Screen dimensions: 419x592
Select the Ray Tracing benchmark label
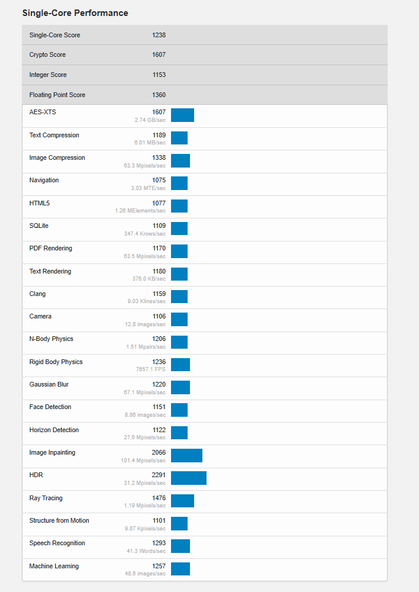[x=46, y=498]
